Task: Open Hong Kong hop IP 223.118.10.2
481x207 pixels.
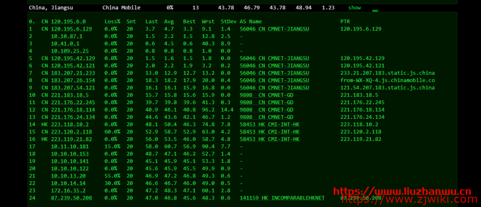Action: [x=70, y=124]
